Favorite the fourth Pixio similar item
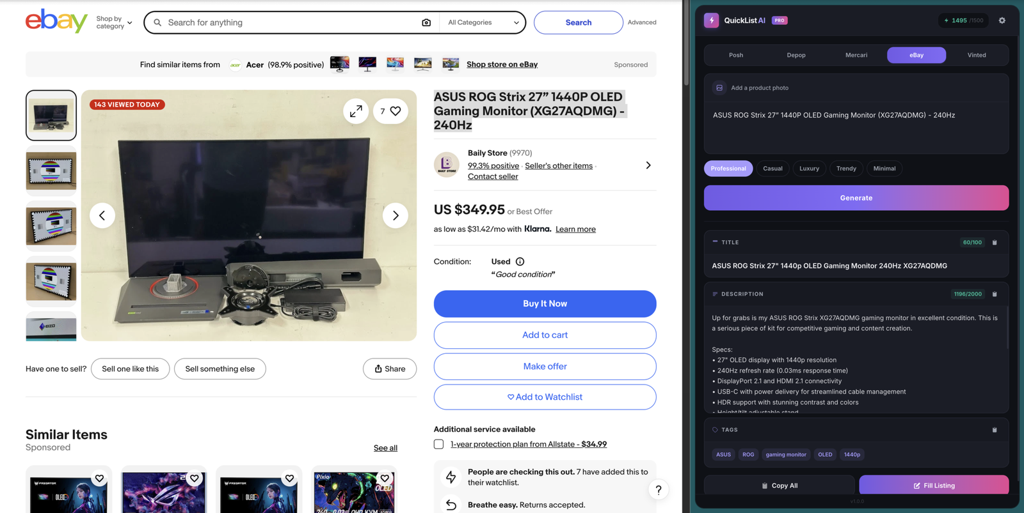 click(x=385, y=479)
